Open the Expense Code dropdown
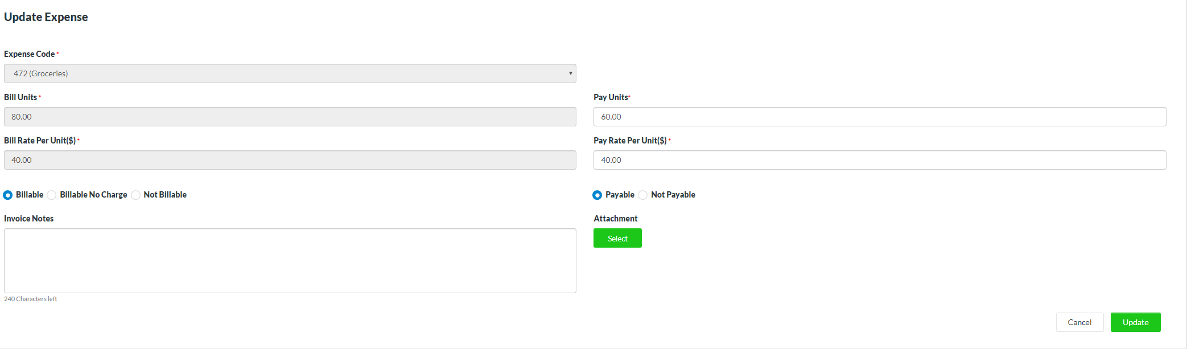This screenshot has width=1187, height=349. pos(290,73)
